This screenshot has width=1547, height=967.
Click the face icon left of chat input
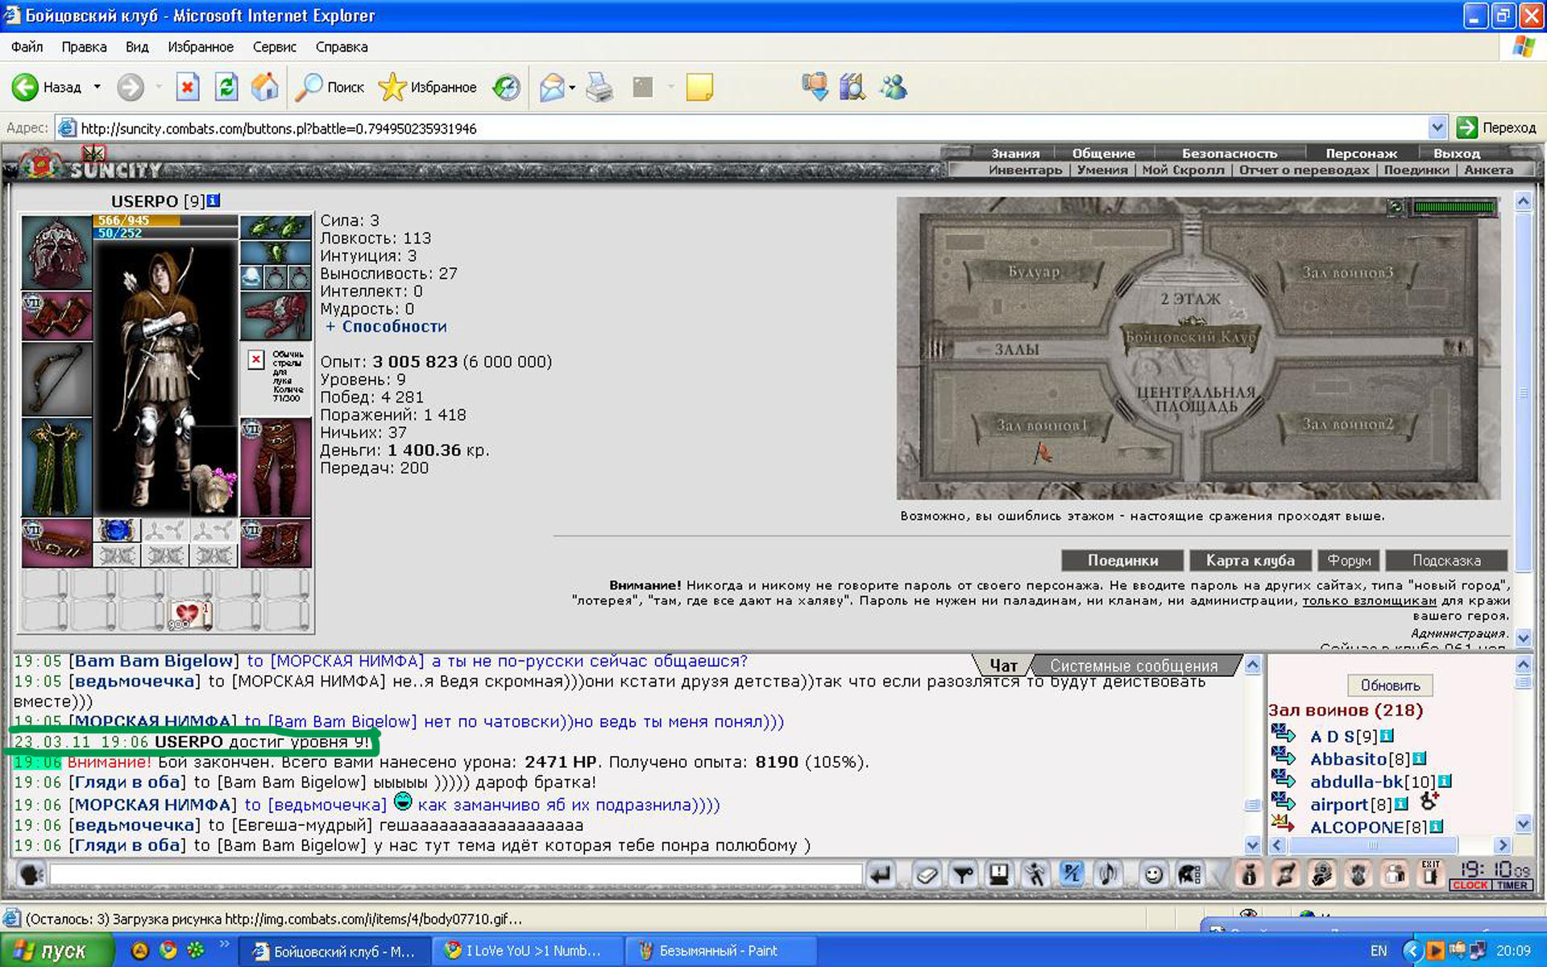[x=31, y=874]
